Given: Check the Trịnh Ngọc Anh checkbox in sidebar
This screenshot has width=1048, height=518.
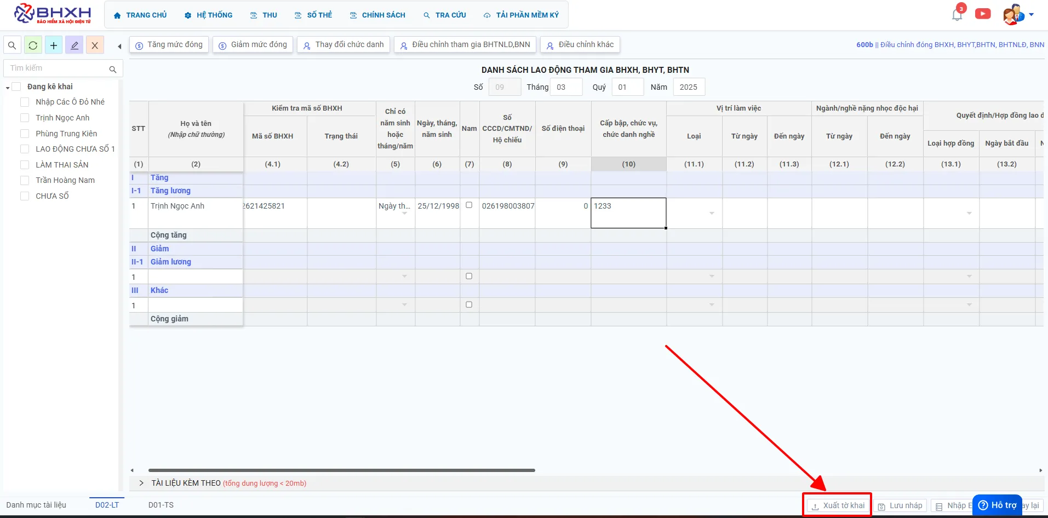Looking at the screenshot, I should pos(25,118).
